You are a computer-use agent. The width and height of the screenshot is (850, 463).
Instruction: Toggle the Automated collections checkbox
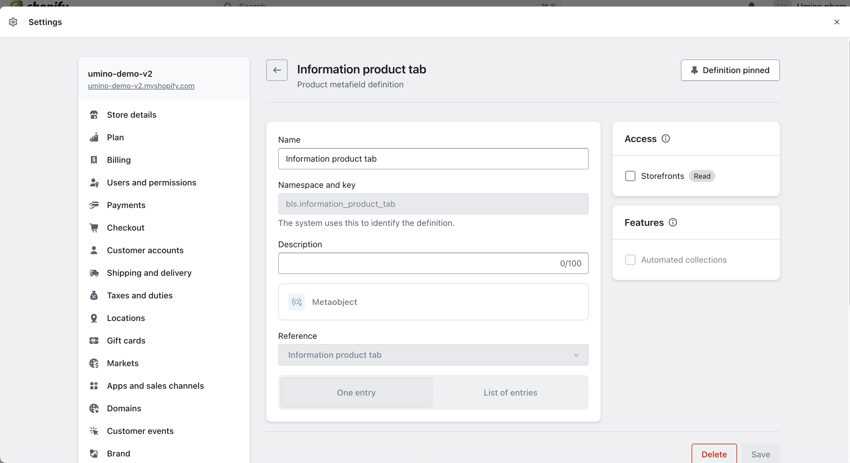[x=630, y=260]
